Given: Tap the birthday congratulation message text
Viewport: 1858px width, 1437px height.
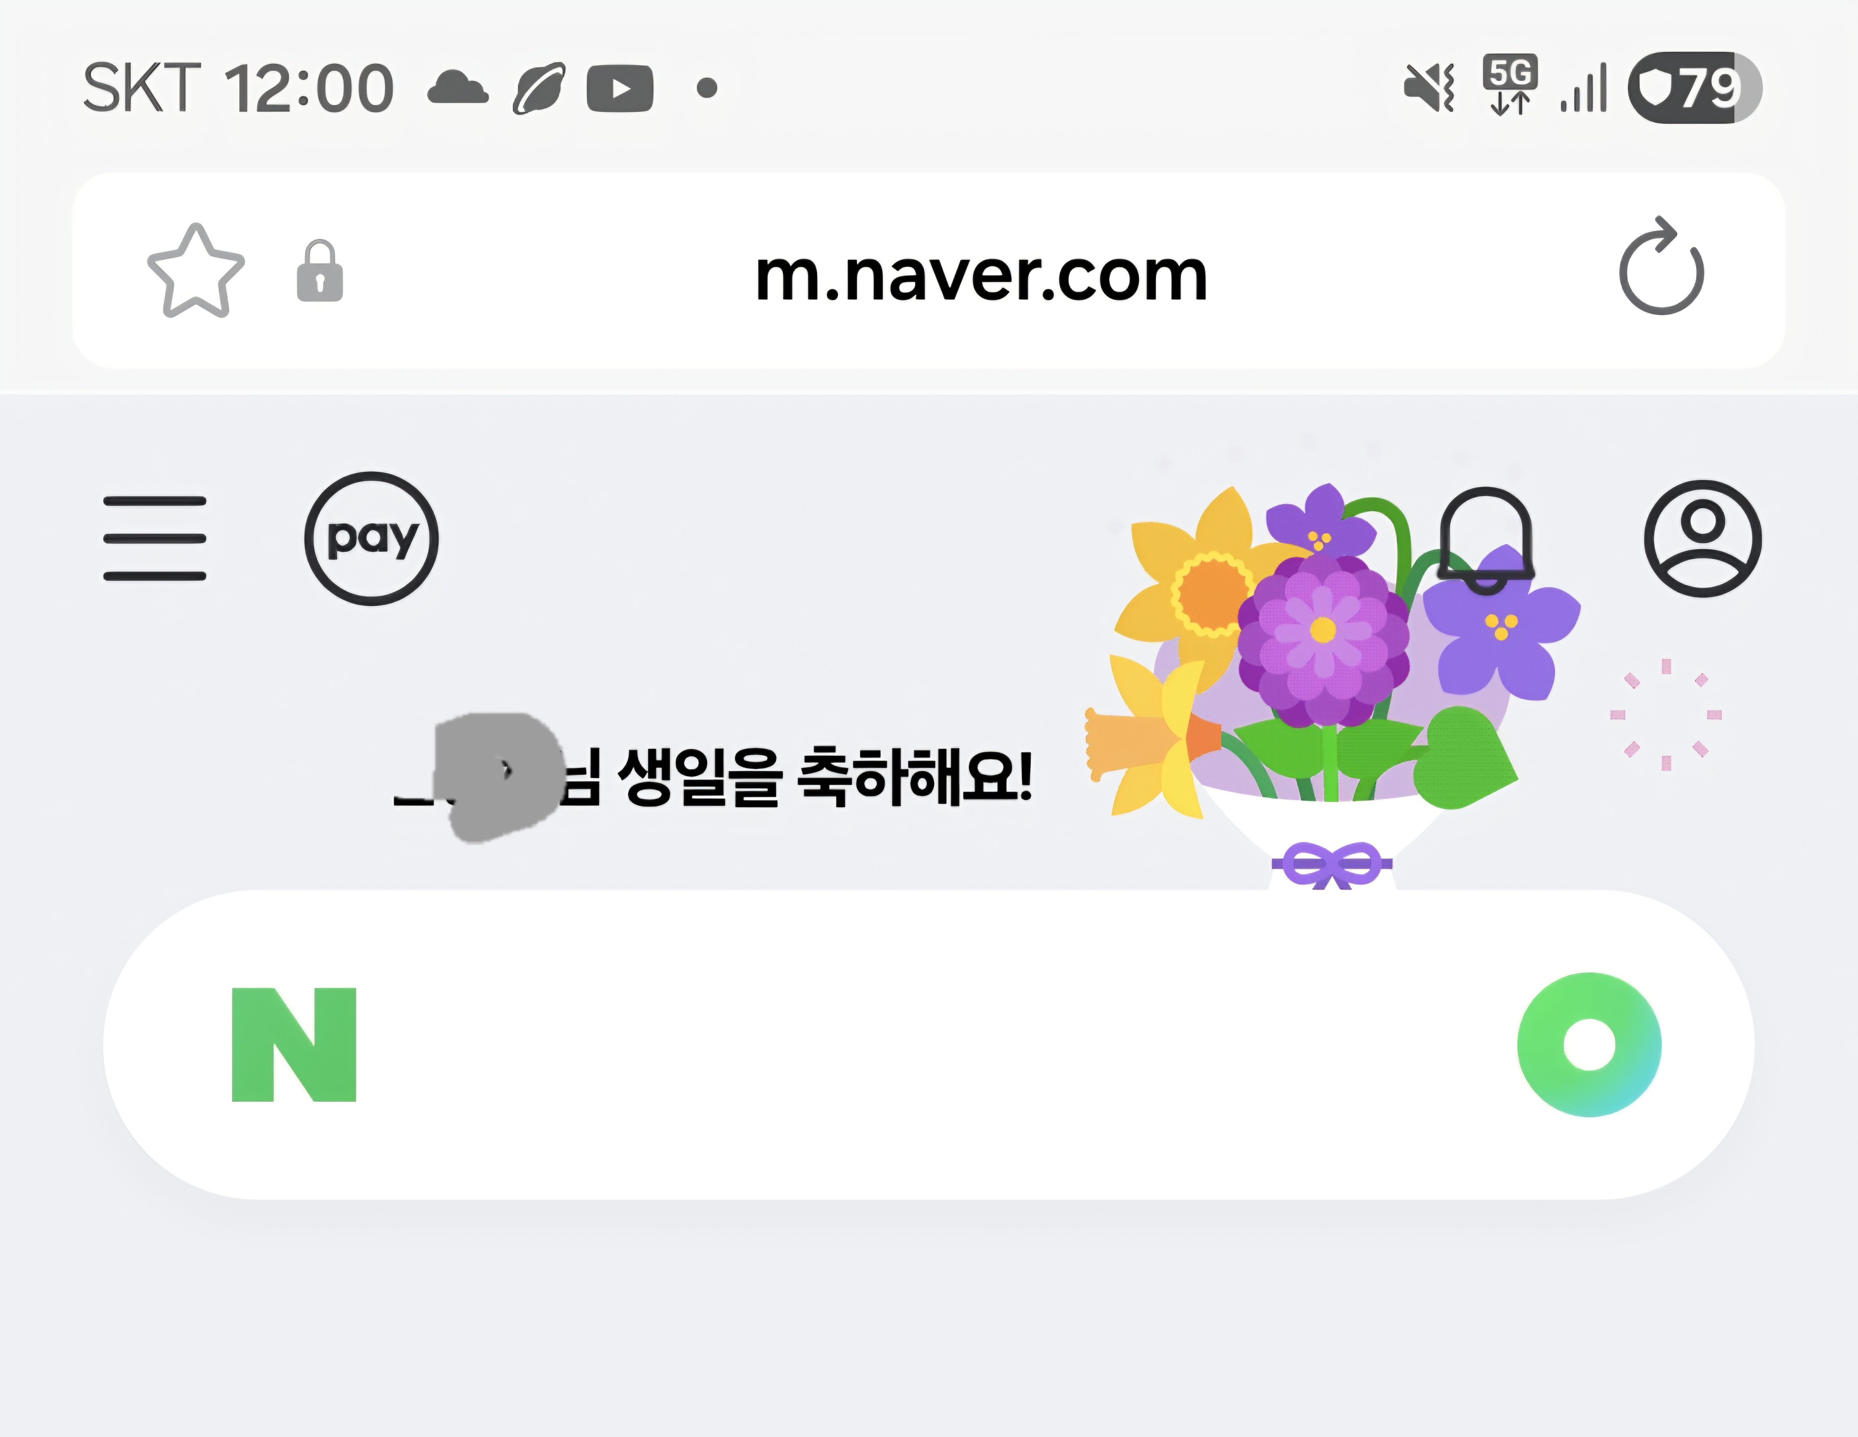Looking at the screenshot, I should (x=713, y=776).
